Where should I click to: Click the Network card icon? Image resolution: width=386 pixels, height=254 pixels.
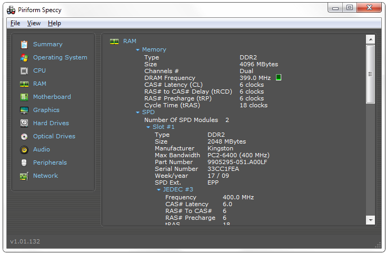tap(24, 176)
